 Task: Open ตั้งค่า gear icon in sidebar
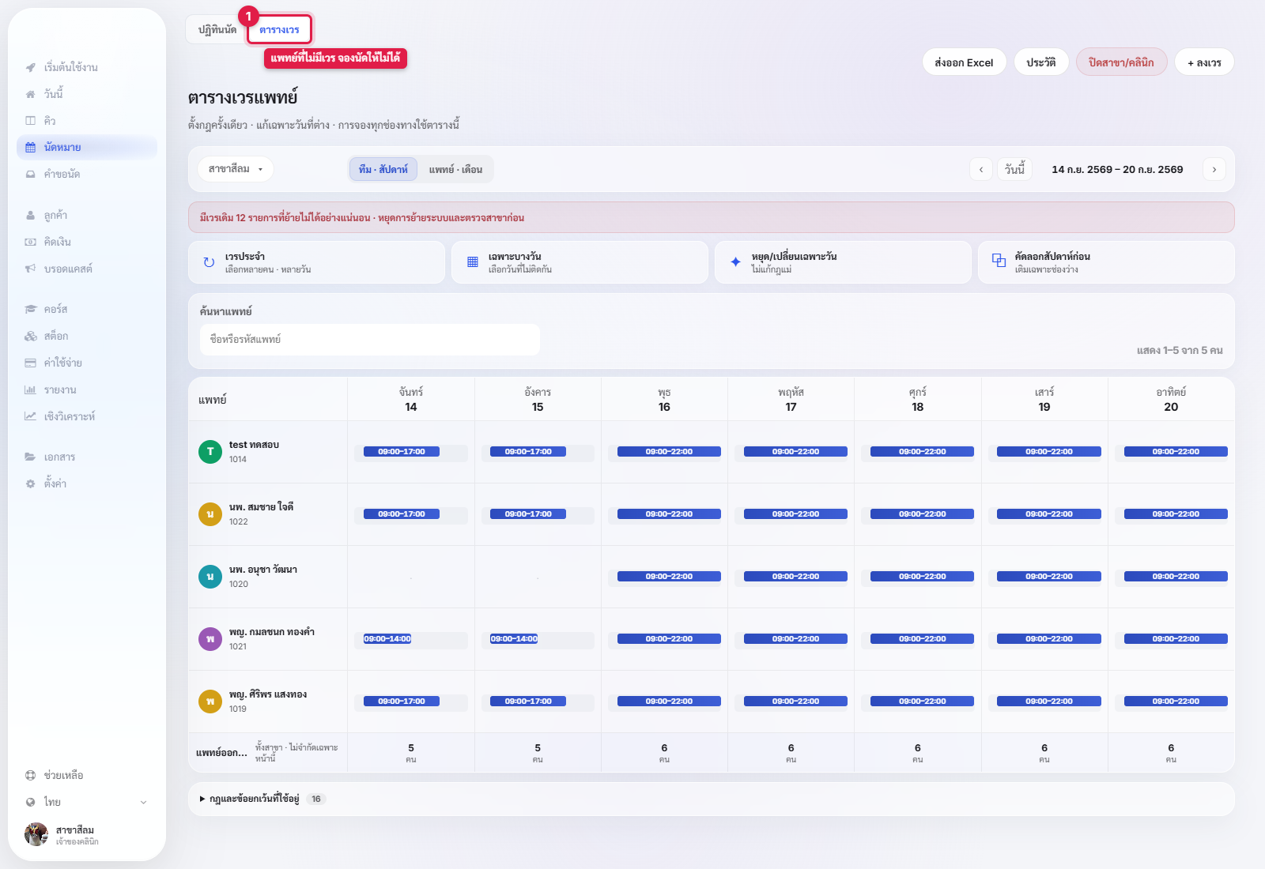pyautogui.click(x=30, y=484)
